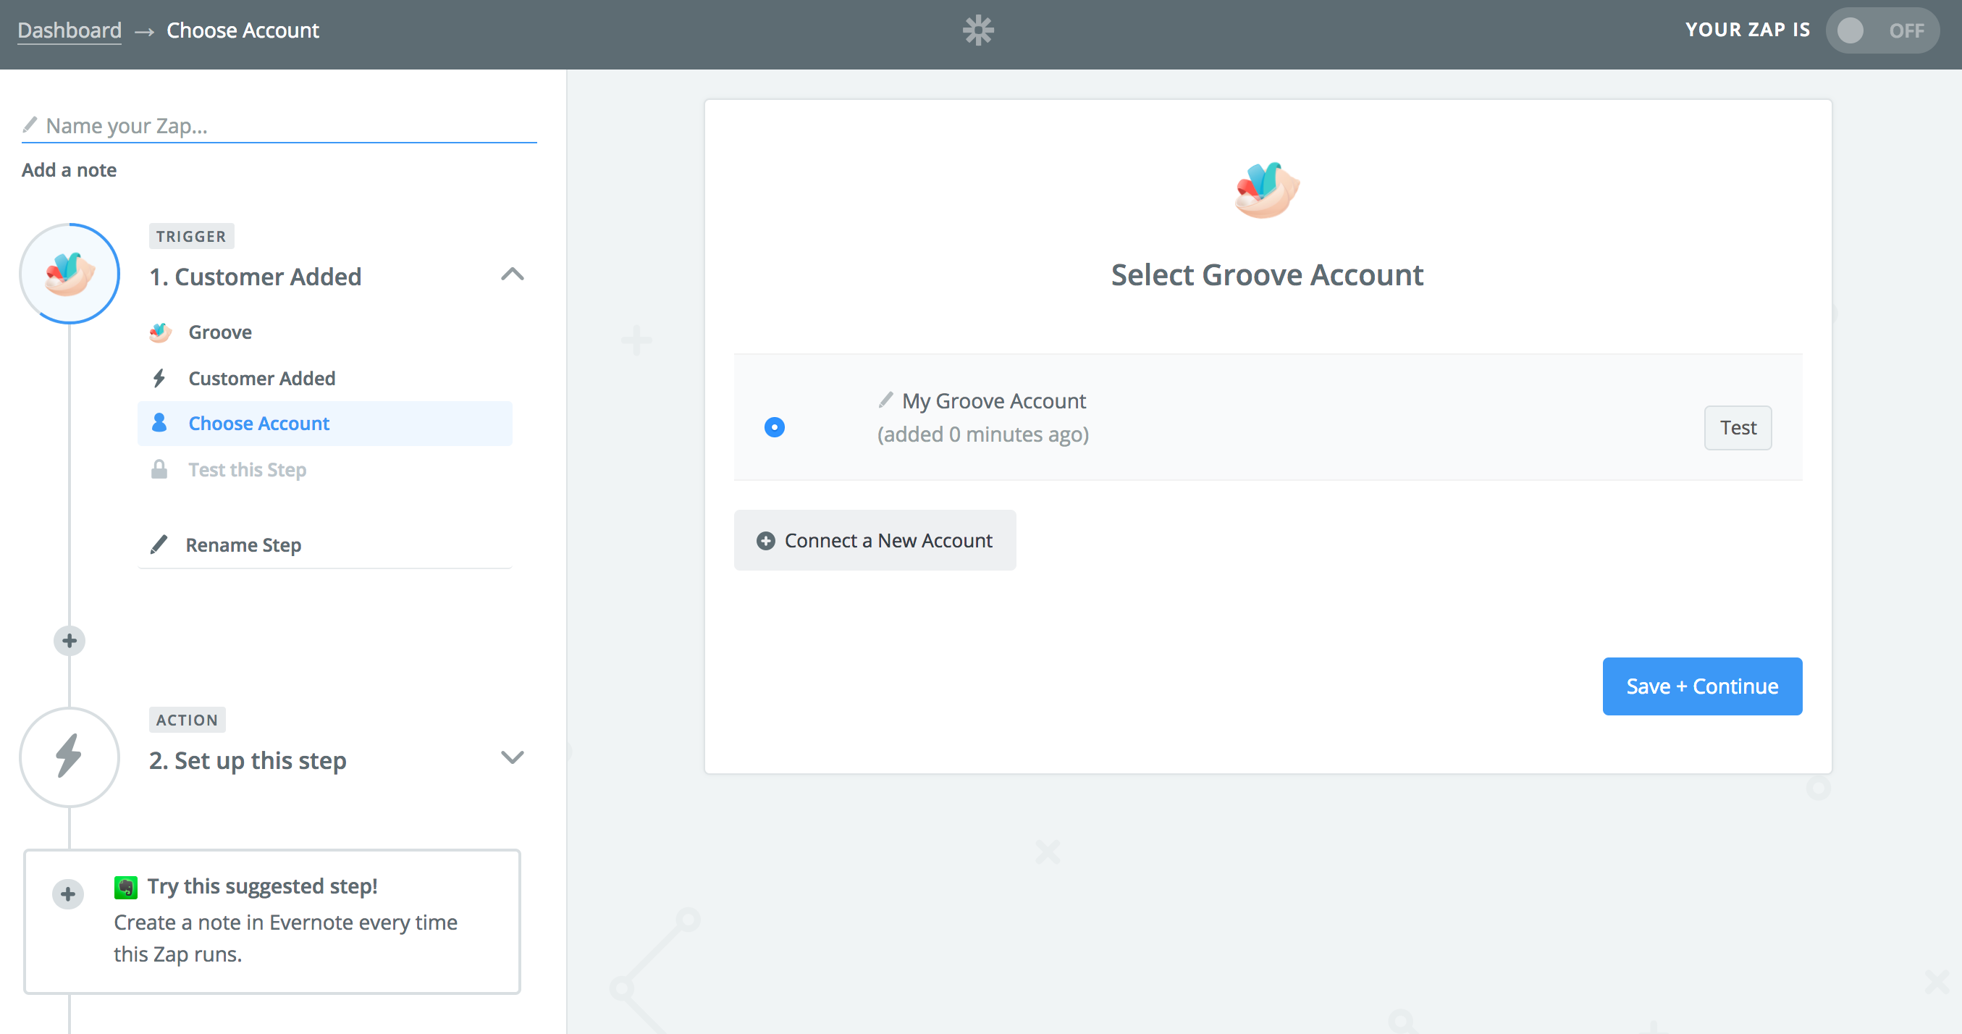The height and width of the screenshot is (1034, 1962).
Task: Click the Rename Step pencil icon
Action: tap(159, 545)
